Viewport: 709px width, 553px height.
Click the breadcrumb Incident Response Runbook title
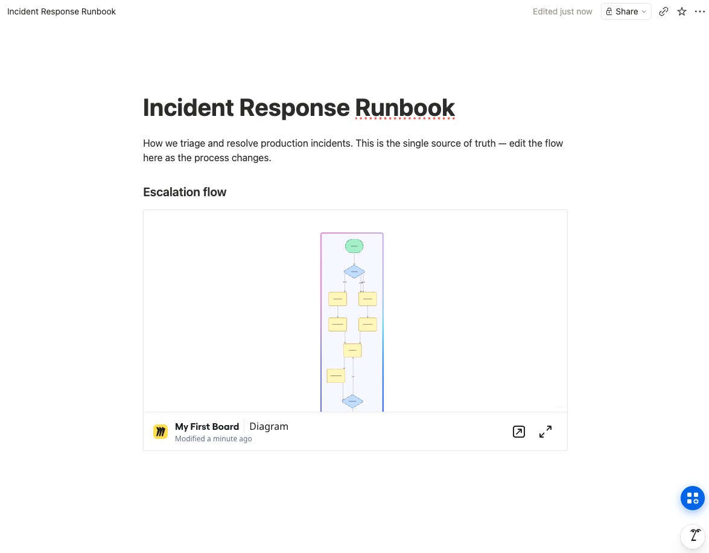(x=62, y=11)
